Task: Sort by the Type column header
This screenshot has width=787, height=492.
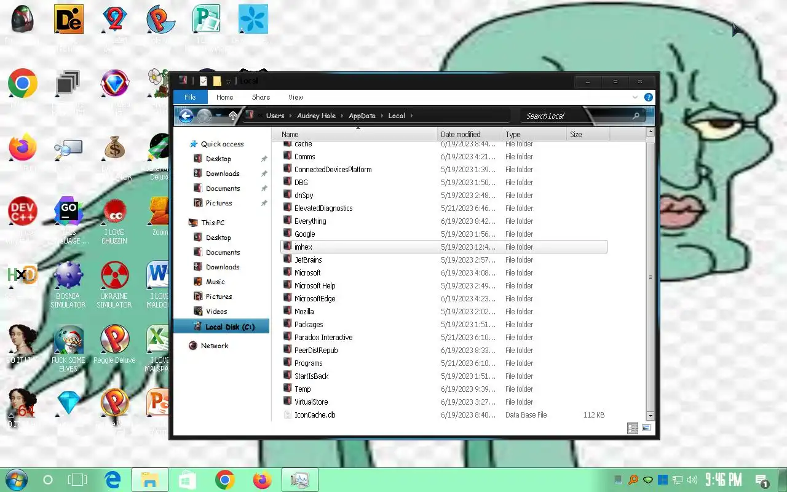Action: (534, 134)
